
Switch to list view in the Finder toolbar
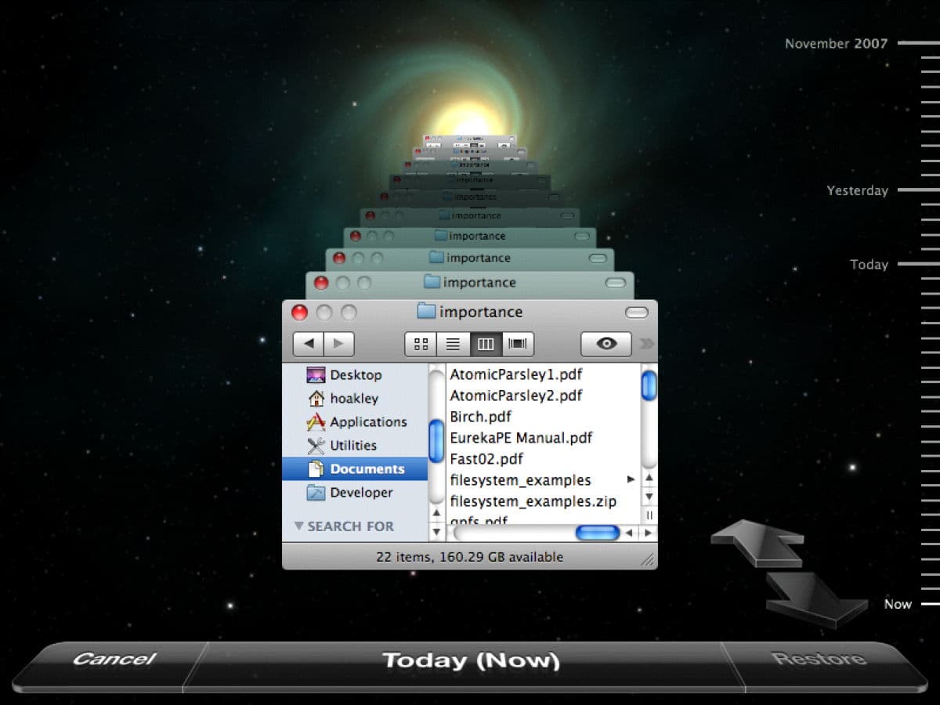tap(453, 343)
